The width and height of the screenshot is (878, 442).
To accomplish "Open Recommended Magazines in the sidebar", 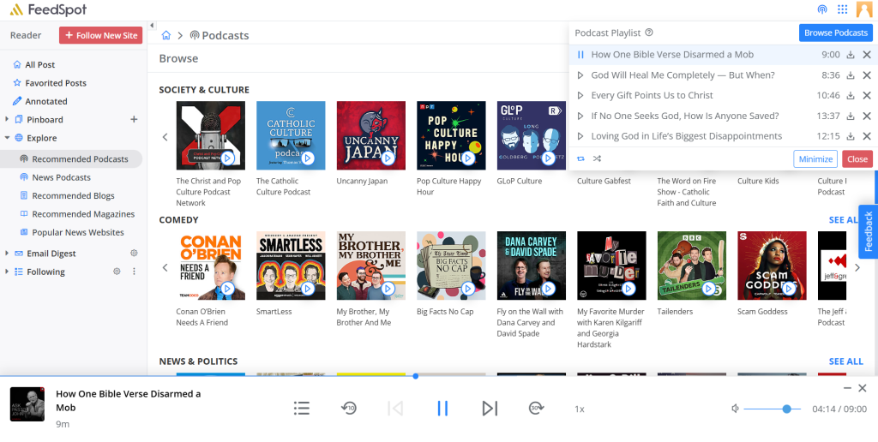I will [x=83, y=214].
